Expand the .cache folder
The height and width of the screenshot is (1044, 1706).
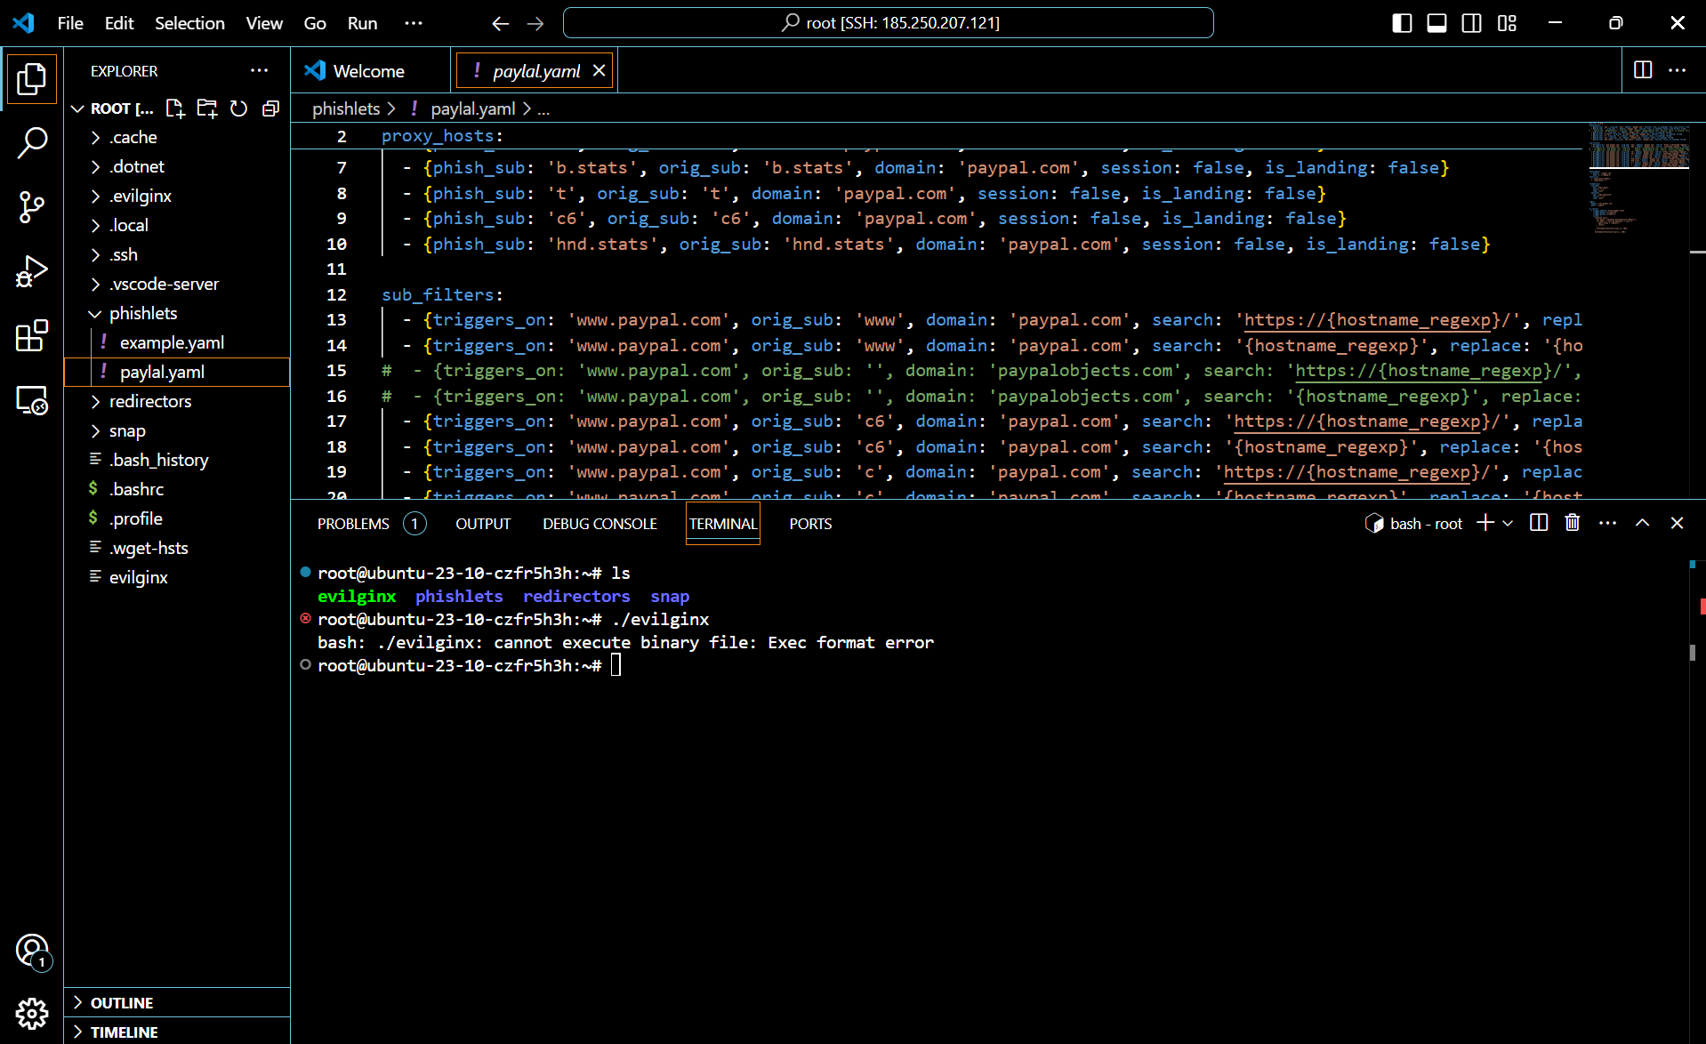point(177,137)
